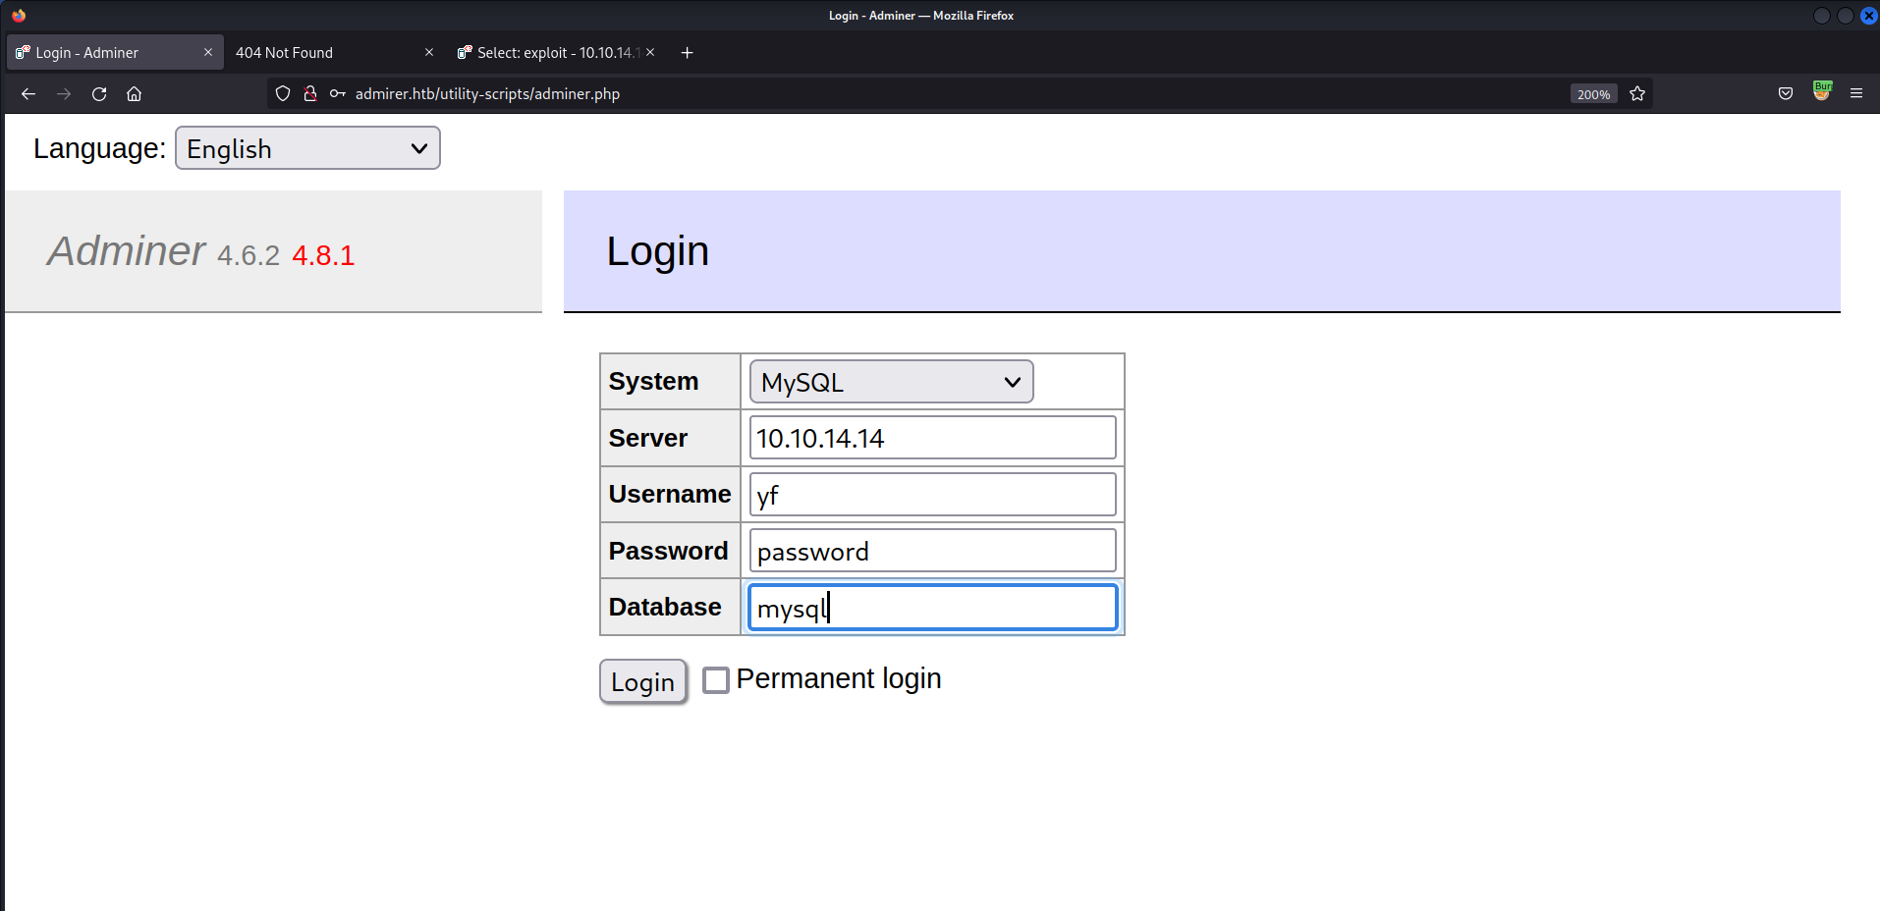Image resolution: width=1880 pixels, height=911 pixels.
Task: Close the Select: exploit tab
Action: pyautogui.click(x=650, y=52)
